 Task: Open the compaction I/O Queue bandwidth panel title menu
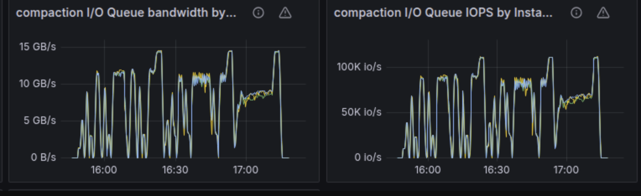pos(126,13)
